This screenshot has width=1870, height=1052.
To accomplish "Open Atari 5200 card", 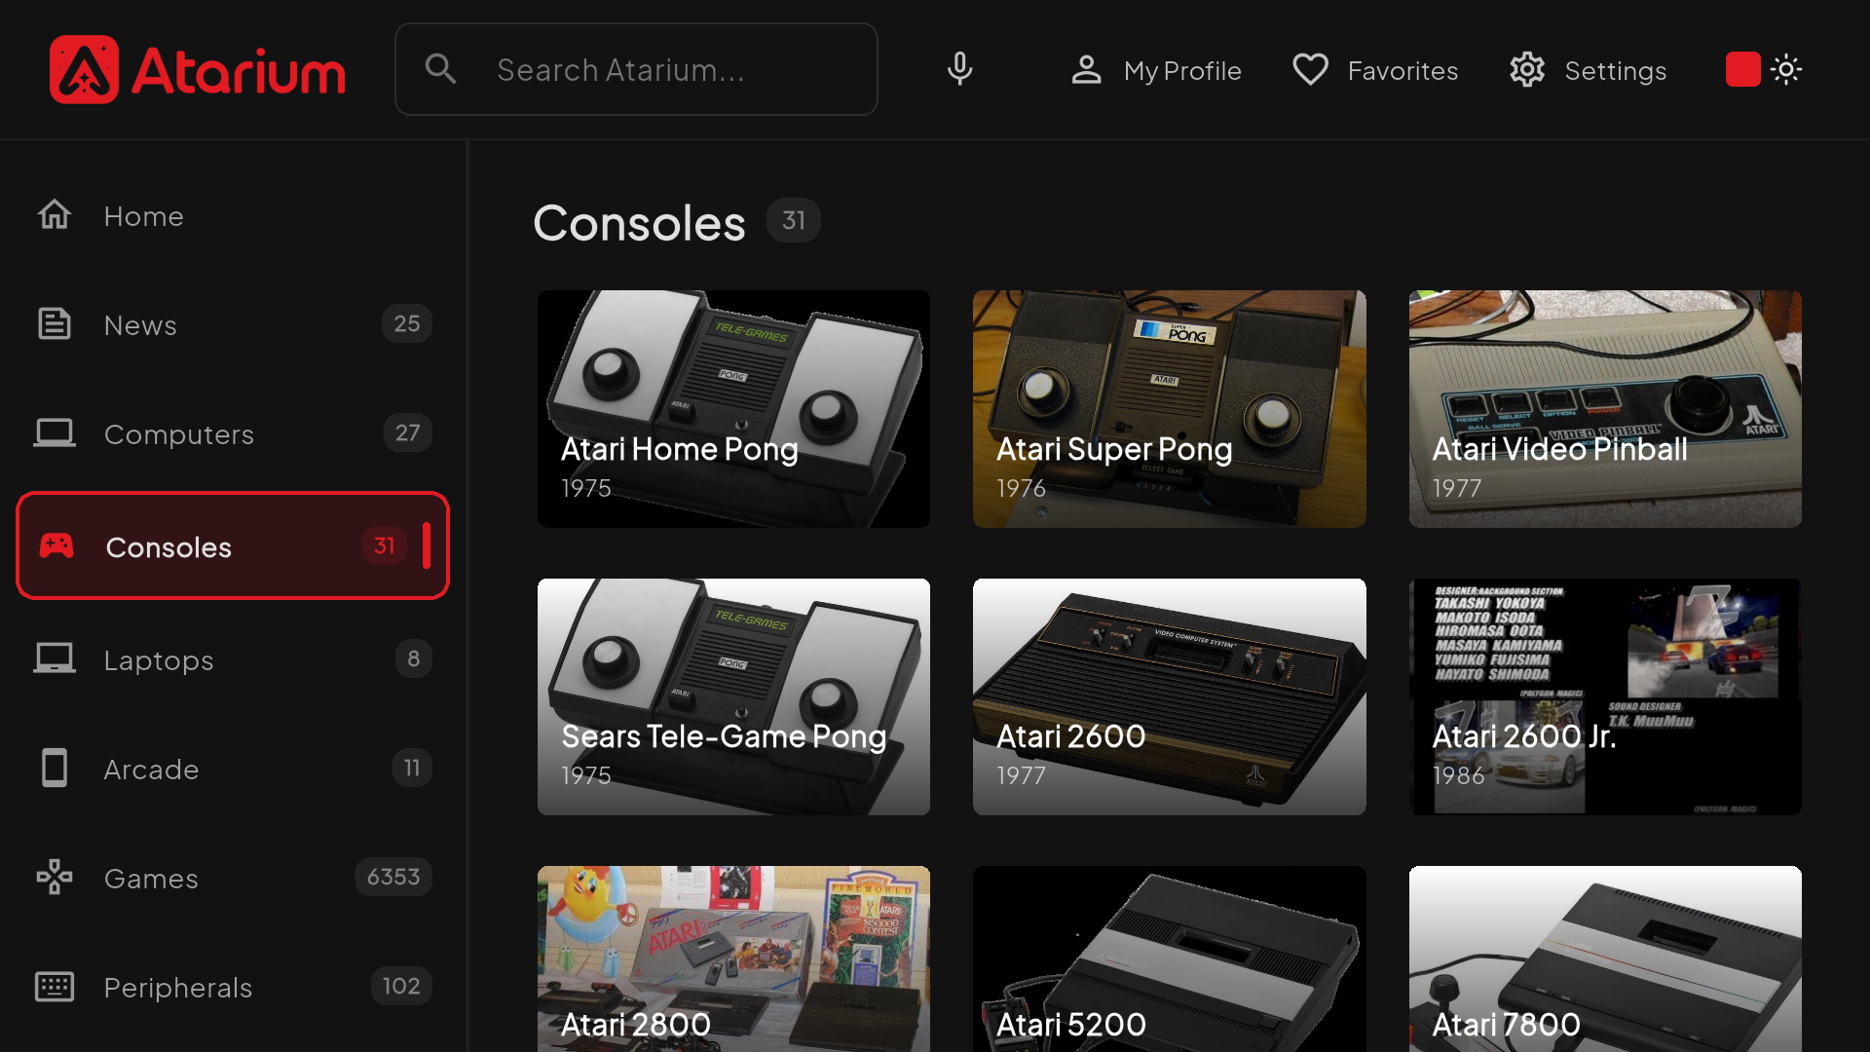I will [x=1169, y=958].
